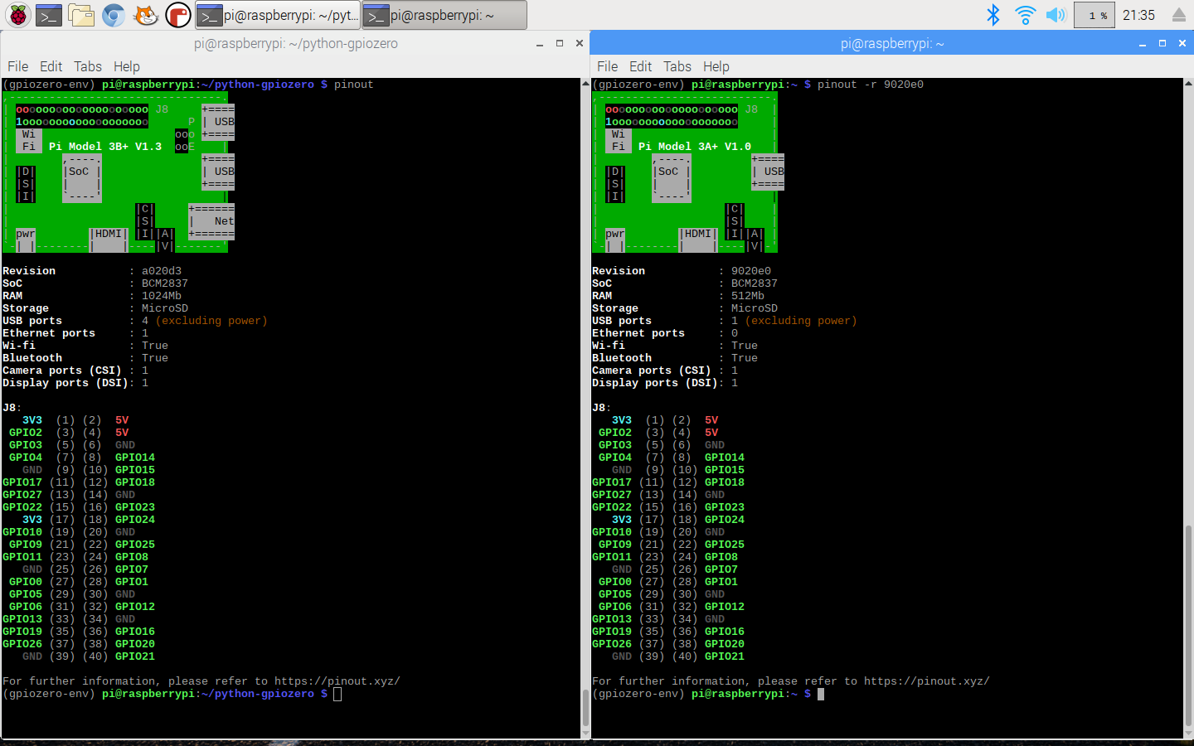Image resolution: width=1194 pixels, height=746 pixels.
Task: Open File menu in python-gpiozero terminal
Action: click(x=17, y=66)
